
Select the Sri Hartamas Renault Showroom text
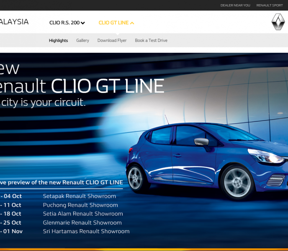coord(86,231)
